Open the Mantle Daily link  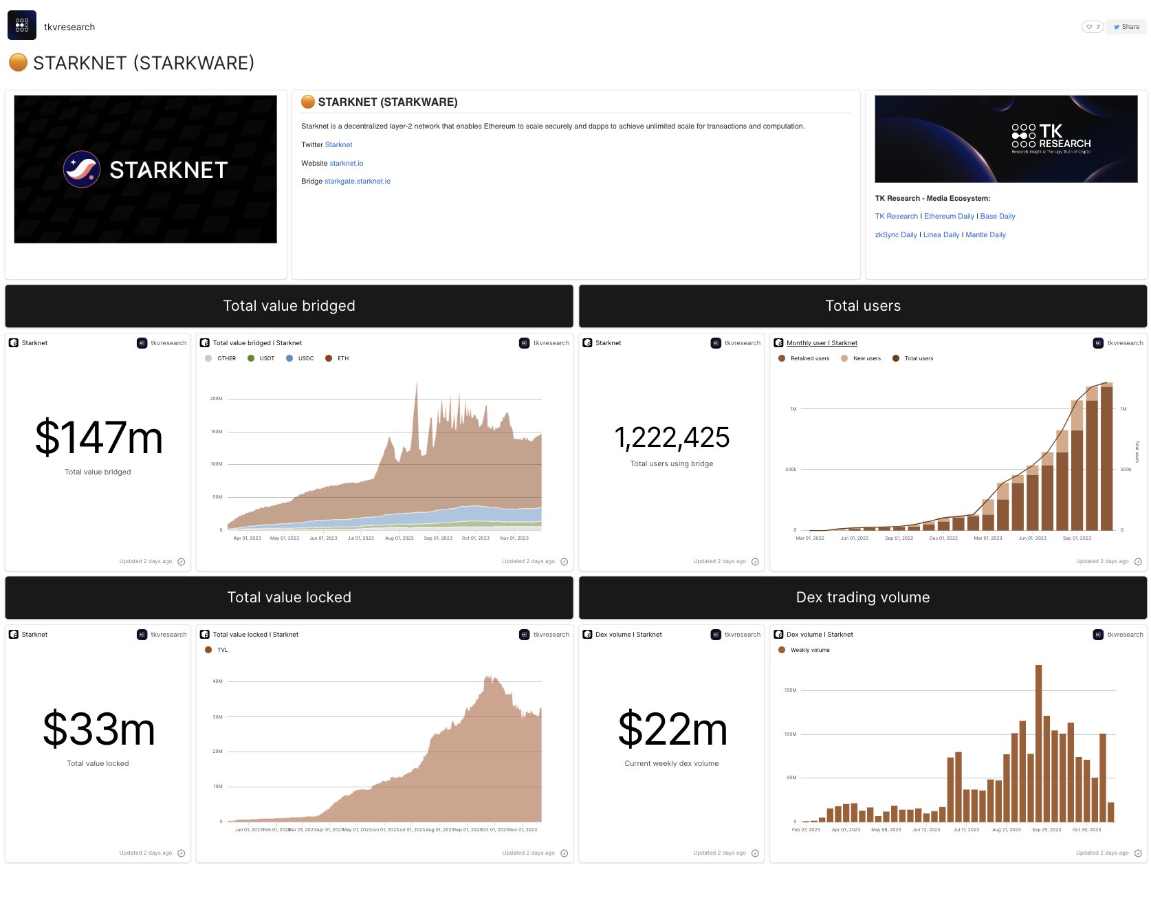pyautogui.click(x=985, y=235)
